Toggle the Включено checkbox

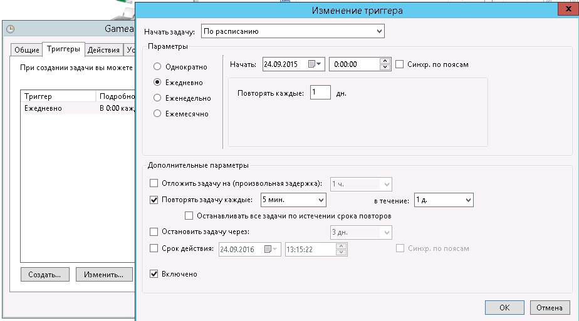pyautogui.click(x=154, y=274)
